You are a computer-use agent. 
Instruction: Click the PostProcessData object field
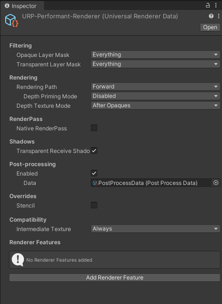click(x=151, y=183)
